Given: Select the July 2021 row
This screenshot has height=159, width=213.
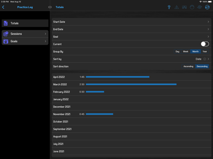Looking at the screenshot, I should point(131,144).
